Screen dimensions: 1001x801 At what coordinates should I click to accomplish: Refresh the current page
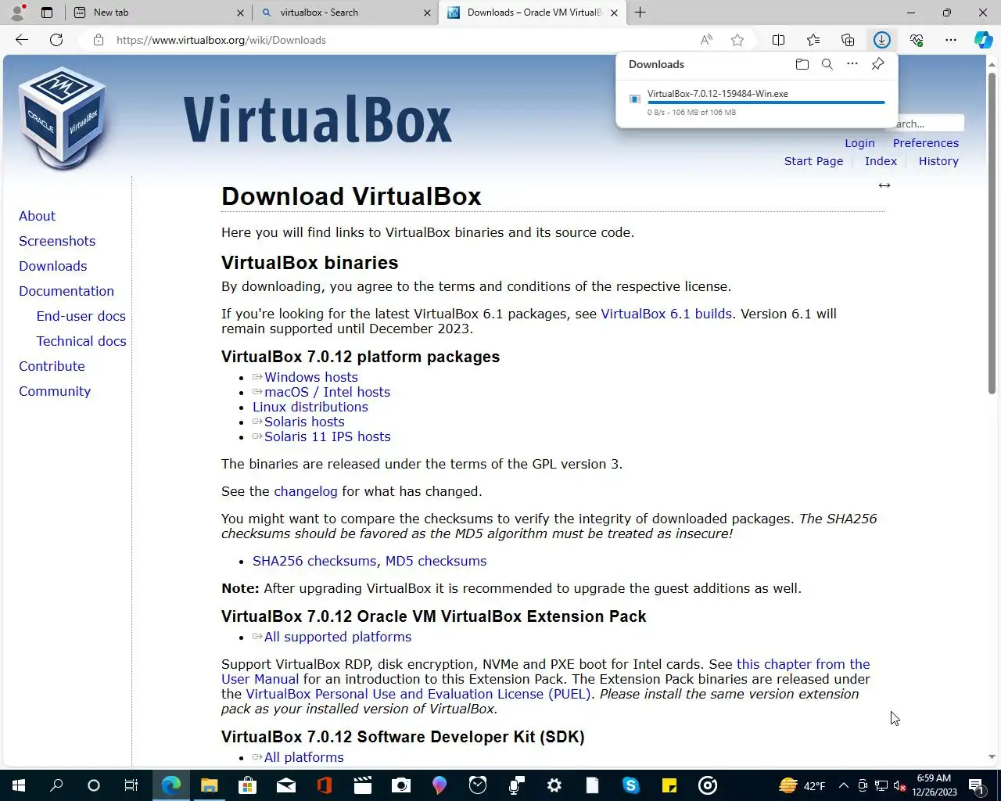(56, 40)
